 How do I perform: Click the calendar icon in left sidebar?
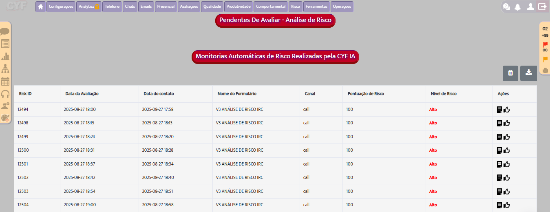pos(5,81)
